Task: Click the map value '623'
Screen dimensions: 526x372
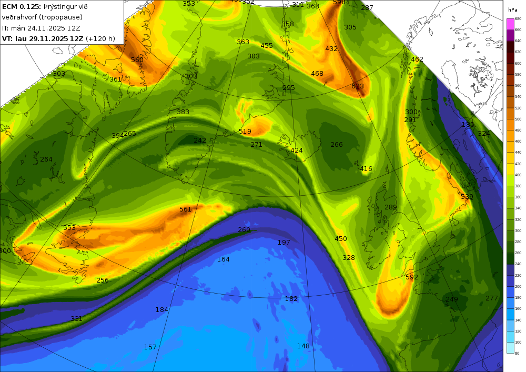Action: (x=358, y=86)
